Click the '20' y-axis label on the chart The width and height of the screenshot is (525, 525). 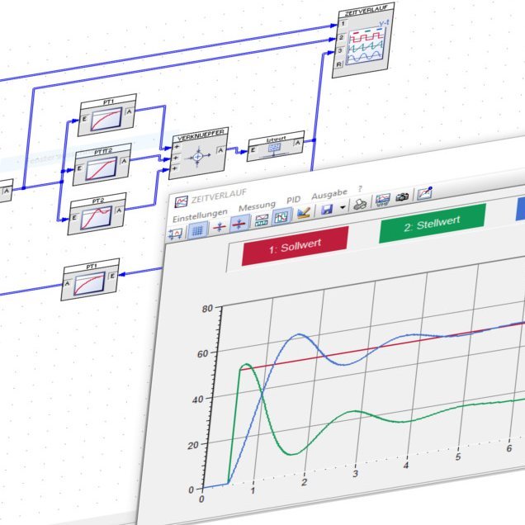click(x=193, y=445)
